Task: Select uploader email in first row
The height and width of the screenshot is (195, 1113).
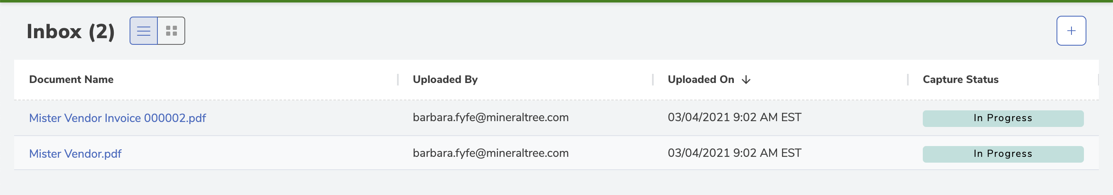Action: (490, 117)
